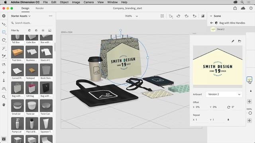255x143 pixels.
Task: Click the share export icon
Action: tap(235, 8)
